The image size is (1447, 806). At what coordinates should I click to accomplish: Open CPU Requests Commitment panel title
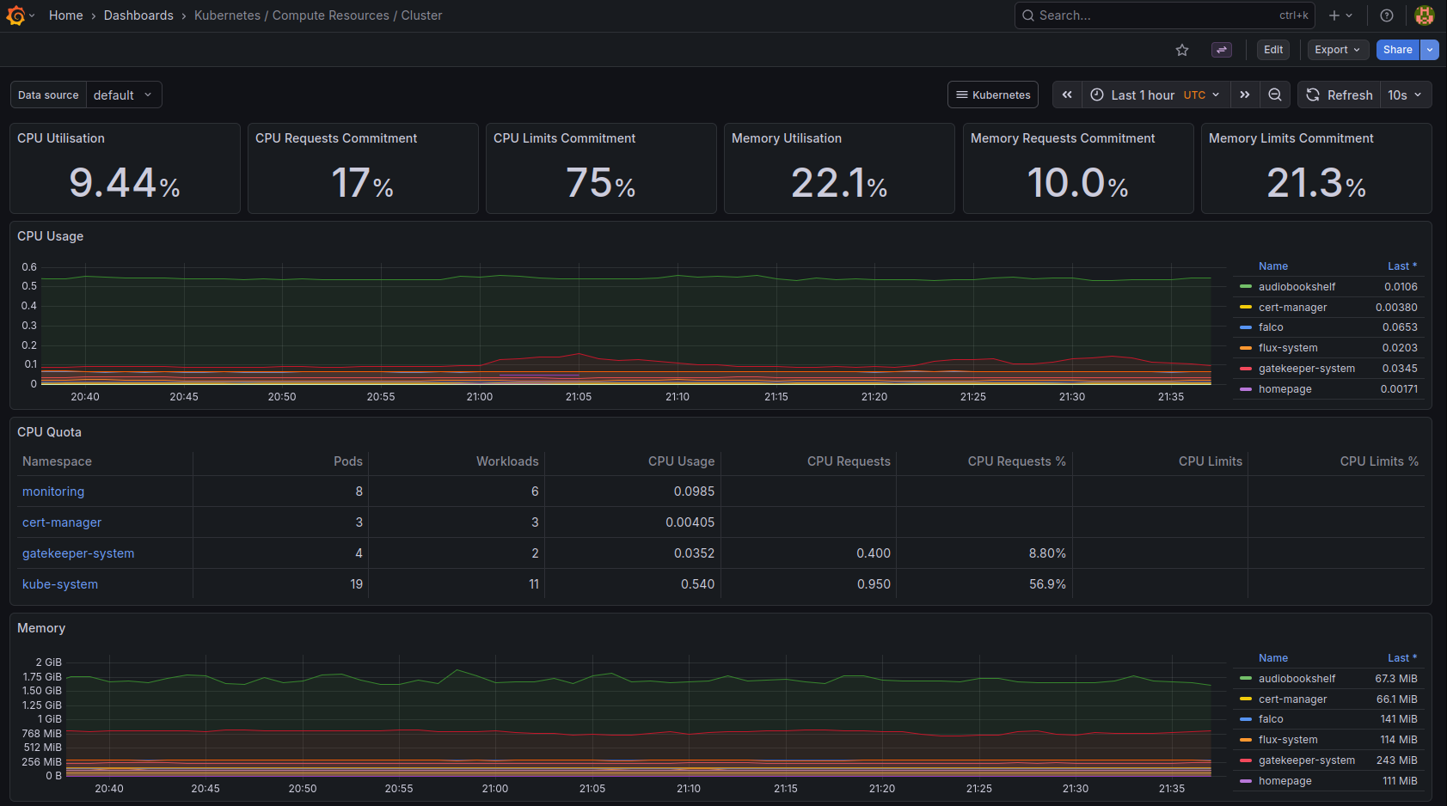(x=336, y=138)
